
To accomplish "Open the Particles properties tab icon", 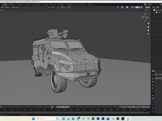I will tap(153, 102).
